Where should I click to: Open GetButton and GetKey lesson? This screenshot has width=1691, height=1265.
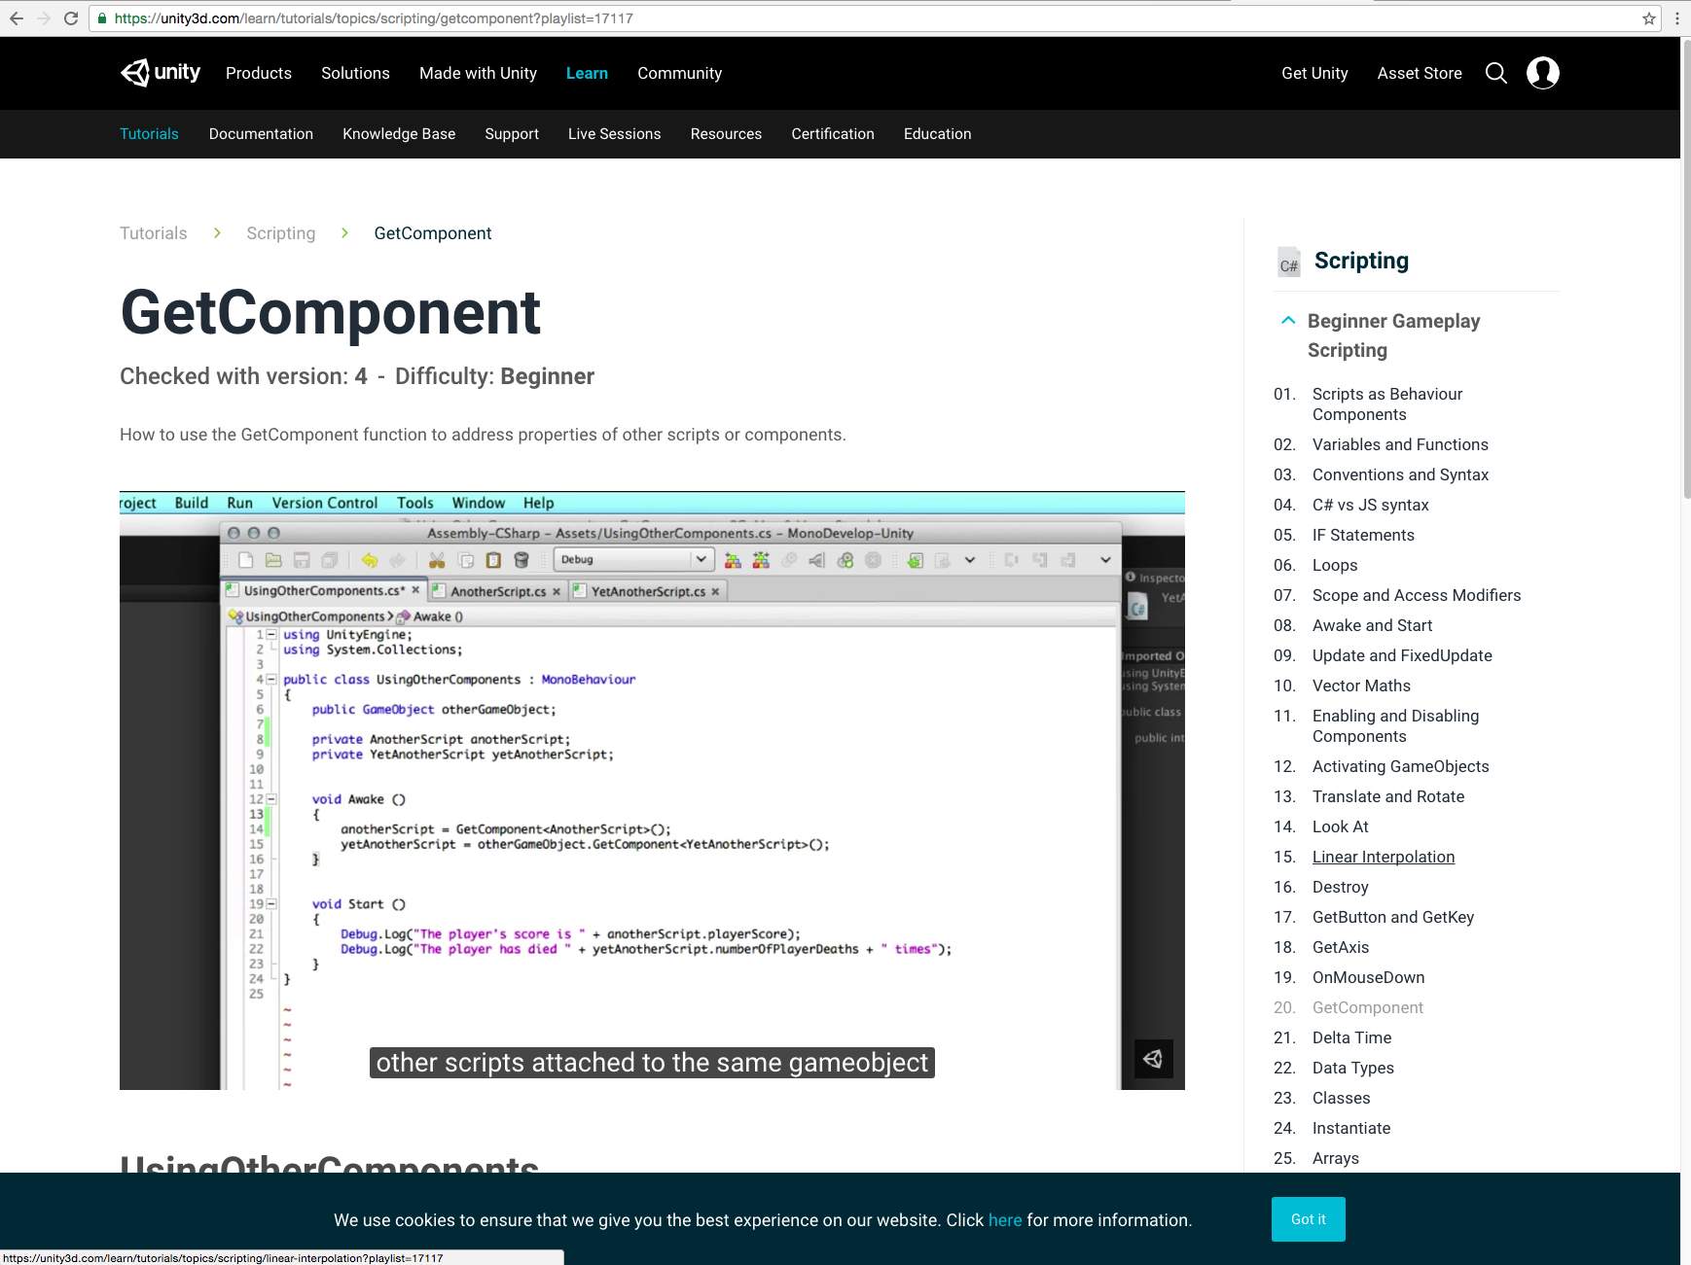point(1393,917)
